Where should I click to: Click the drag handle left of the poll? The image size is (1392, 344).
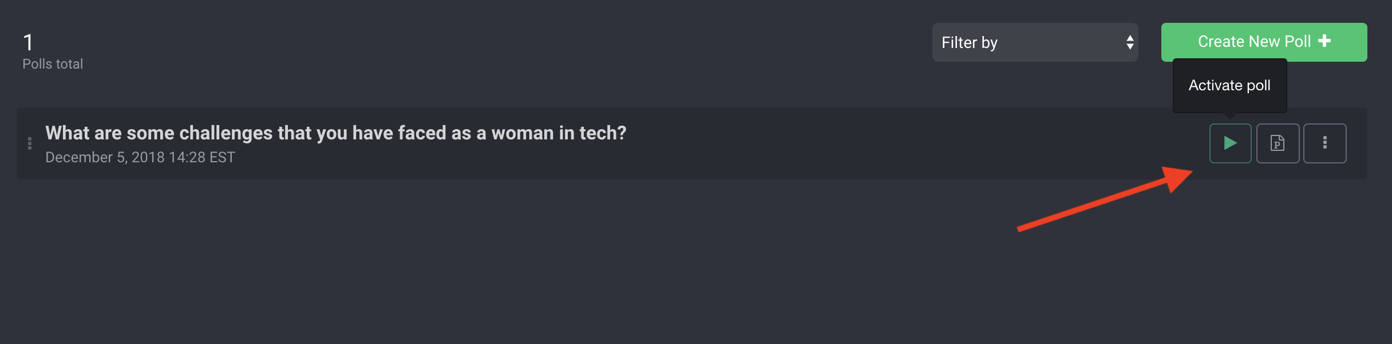point(30,143)
